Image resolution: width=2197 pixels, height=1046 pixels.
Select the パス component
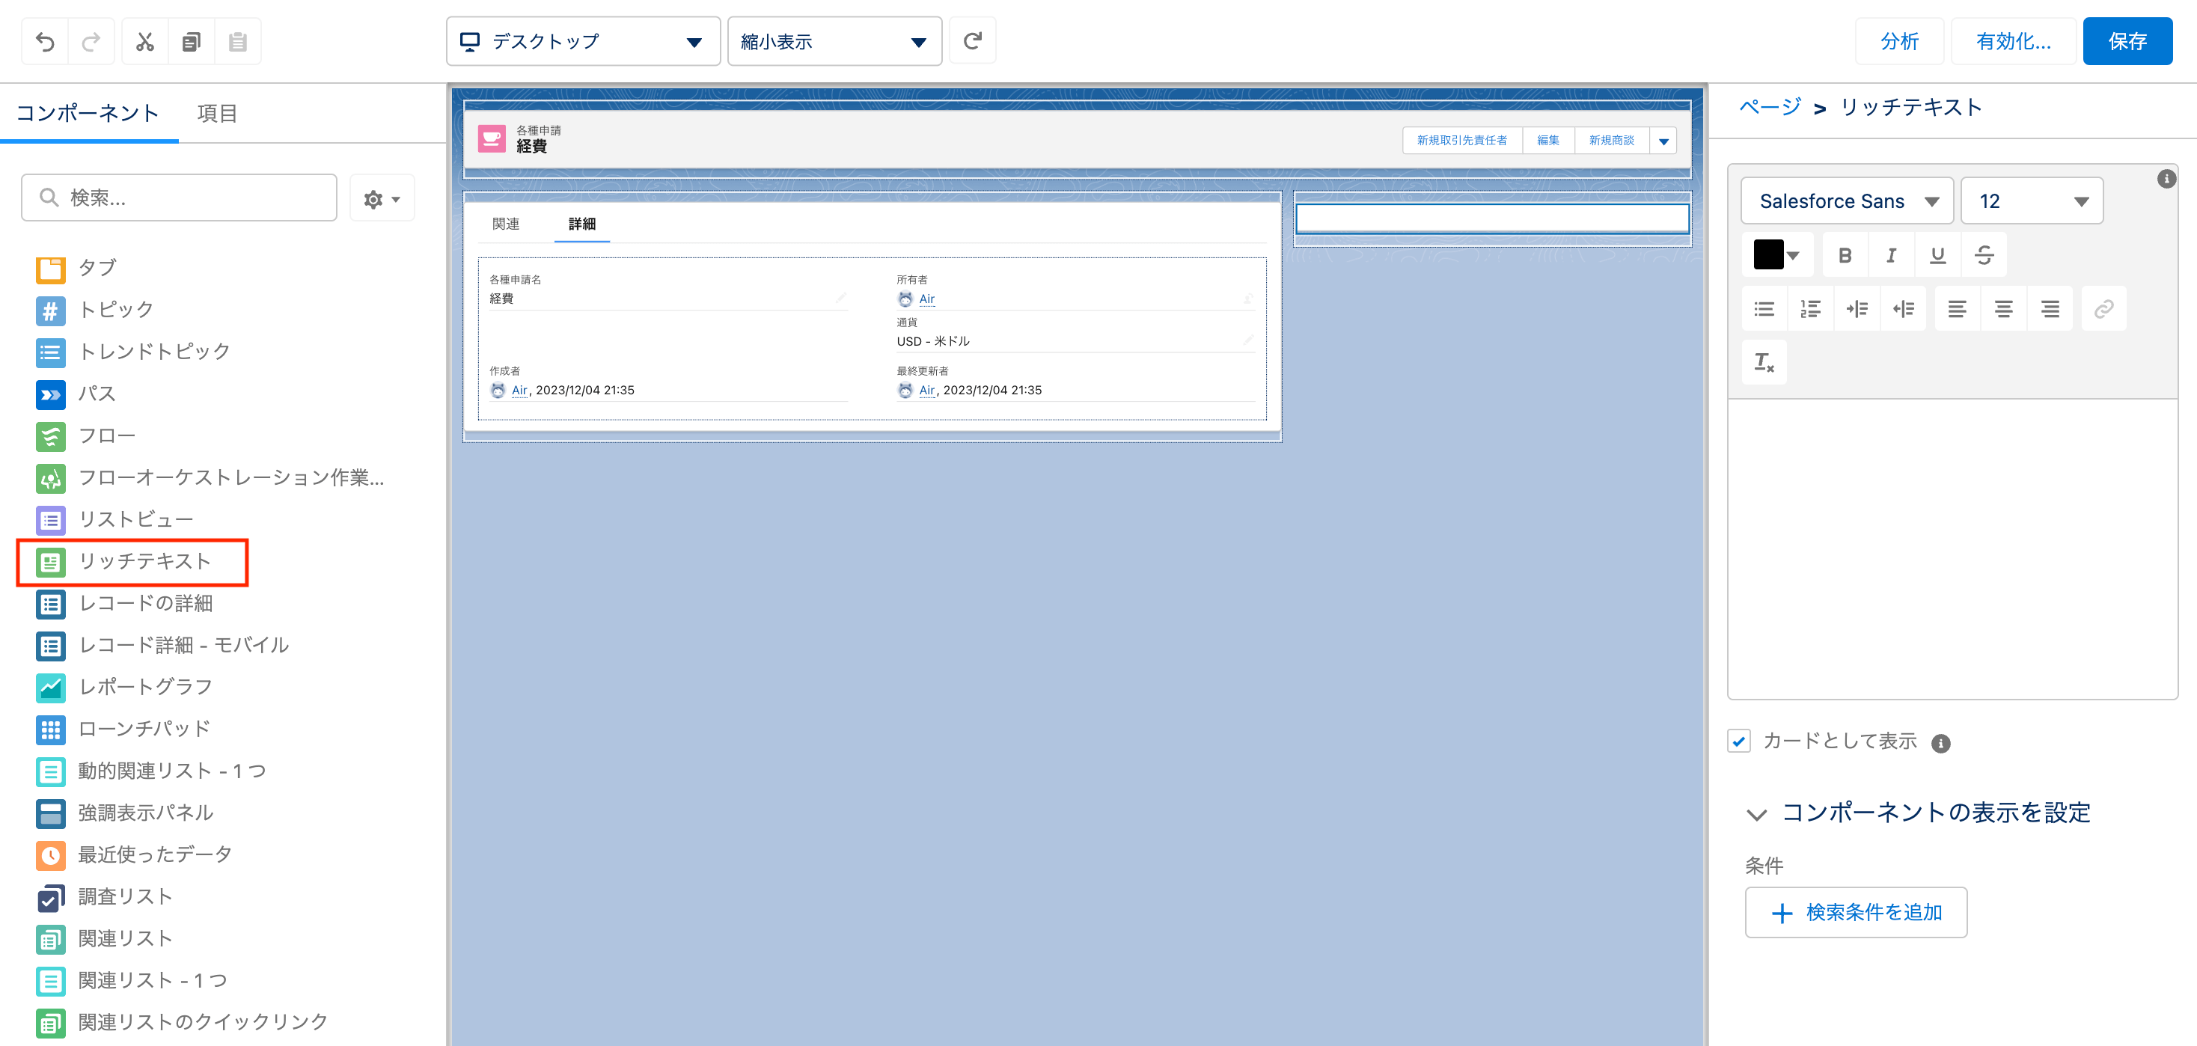click(x=77, y=394)
